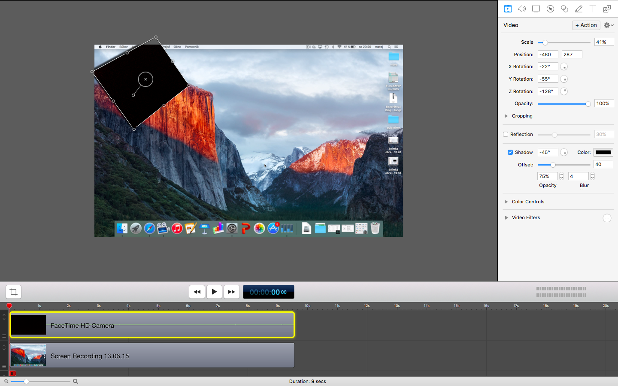Adjust the video Opacity slider
This screenshot has height=386, width=618.
(564, 104)
